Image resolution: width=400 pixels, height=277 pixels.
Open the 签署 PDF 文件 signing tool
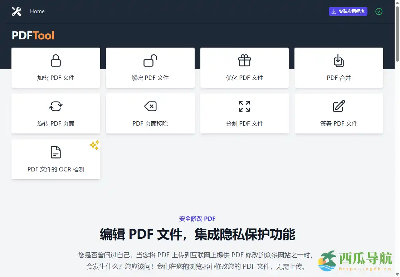coord(338,113)
